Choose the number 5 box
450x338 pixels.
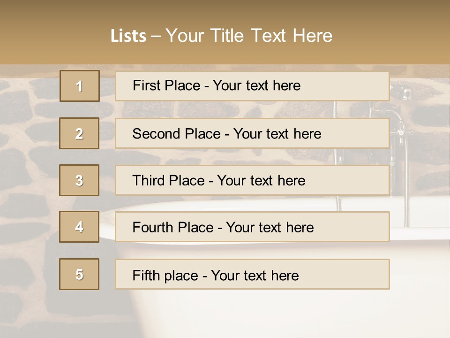(x=79, y=274)
